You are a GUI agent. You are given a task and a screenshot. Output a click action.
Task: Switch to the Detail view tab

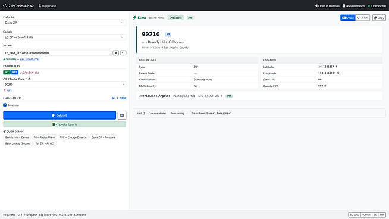(x=348, y=18)
